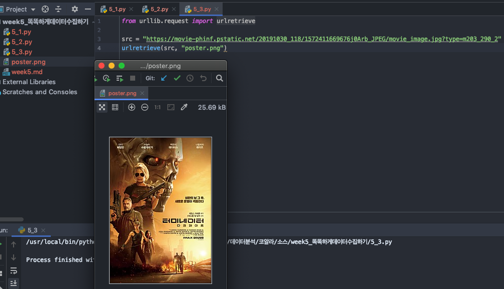Click Git update project arrow

164,78
